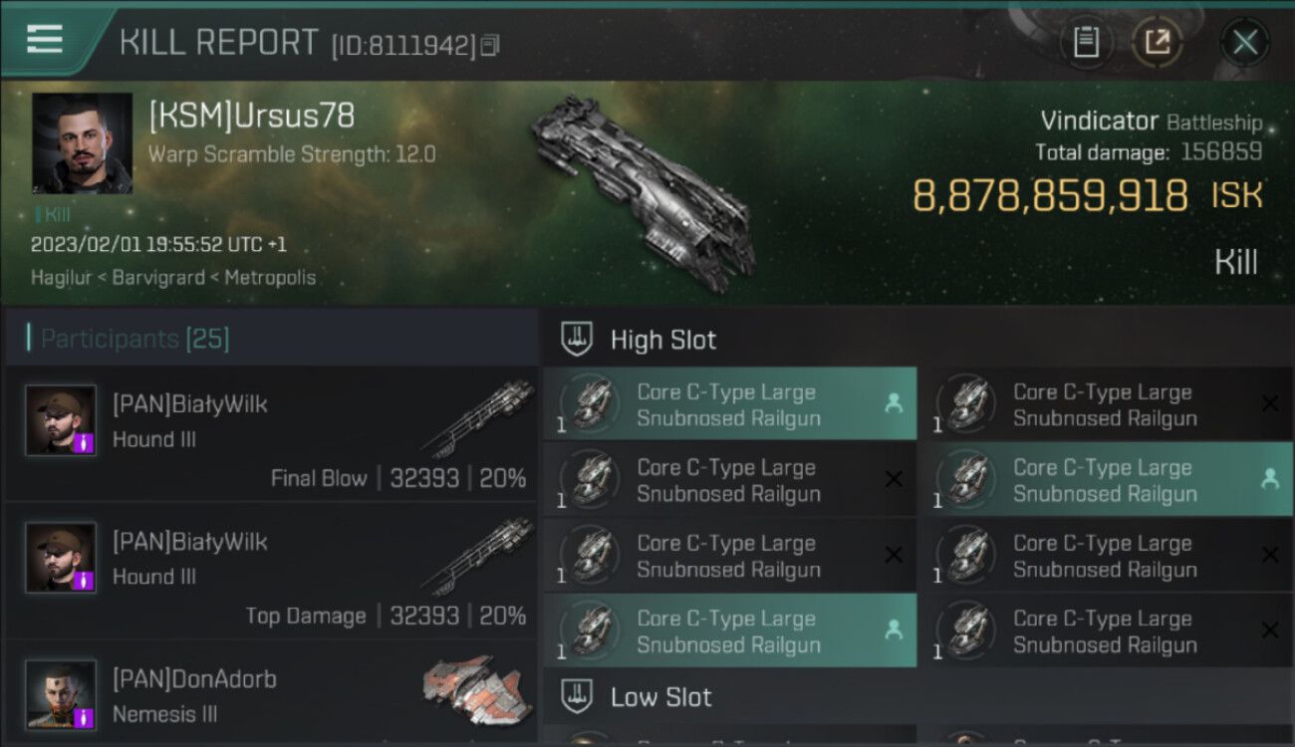The width and height of the screenshot is (1295, 747).
Task: Click the Low Slot section header
Action: [661, 697]
